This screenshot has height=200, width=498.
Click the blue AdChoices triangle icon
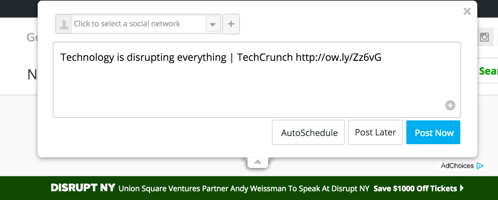(480, 166)
